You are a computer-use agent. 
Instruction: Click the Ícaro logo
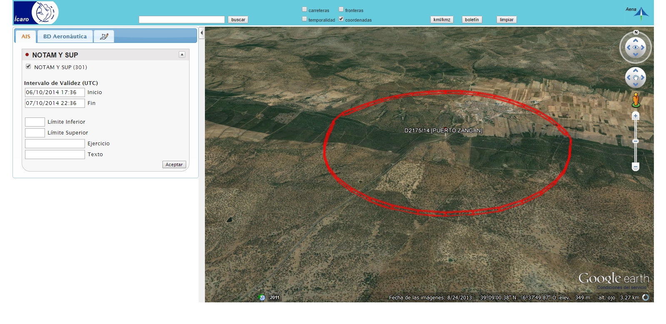point(36,12)
